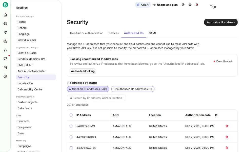Open Profile settings

[22, 22]
